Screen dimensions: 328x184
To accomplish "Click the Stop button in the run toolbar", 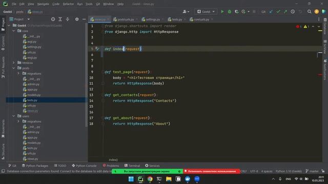I will point(254,12).
